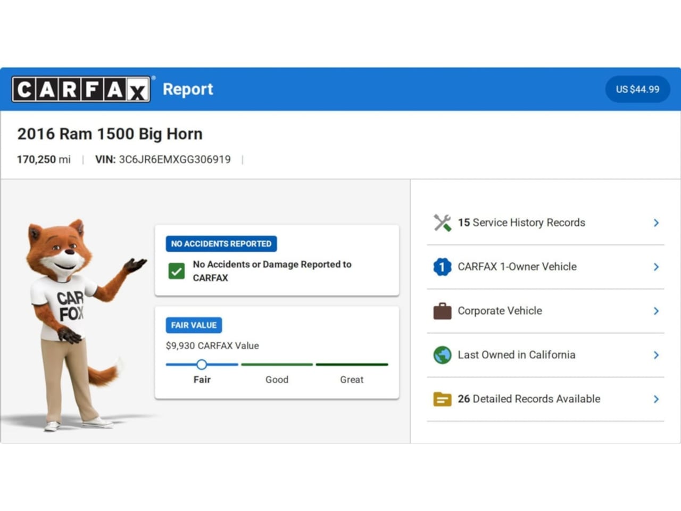Viewport: 681px width, 511px height.
Task: Click the 170,250 mi mileage text
Action: 44,160
